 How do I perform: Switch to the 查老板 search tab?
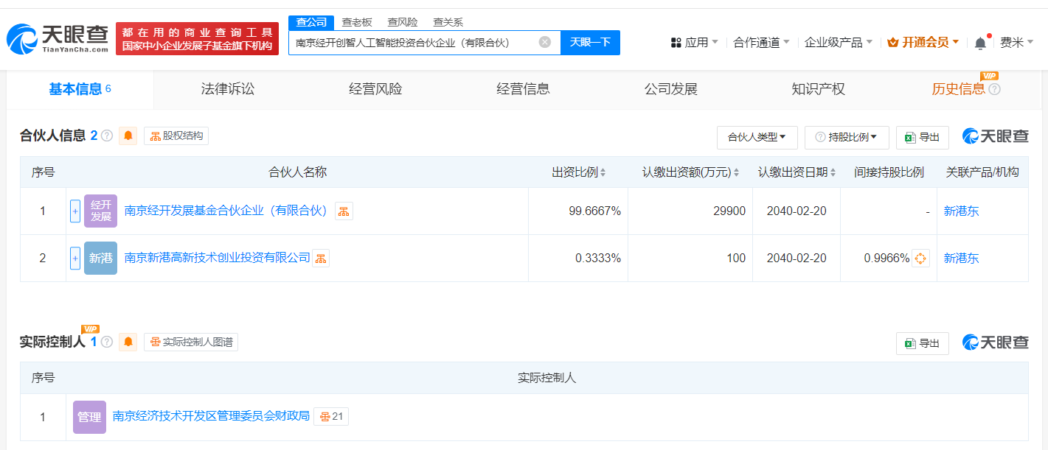(x=357, y=22)
